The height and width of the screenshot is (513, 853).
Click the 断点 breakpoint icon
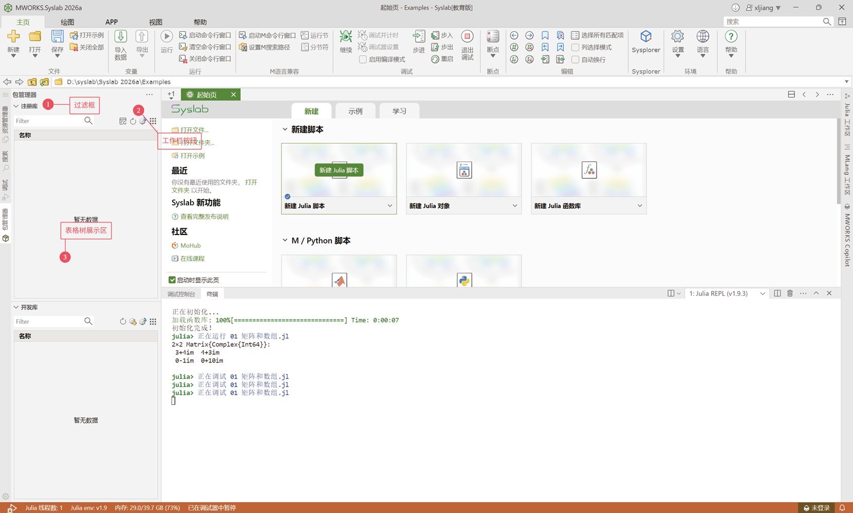point(493,36)
